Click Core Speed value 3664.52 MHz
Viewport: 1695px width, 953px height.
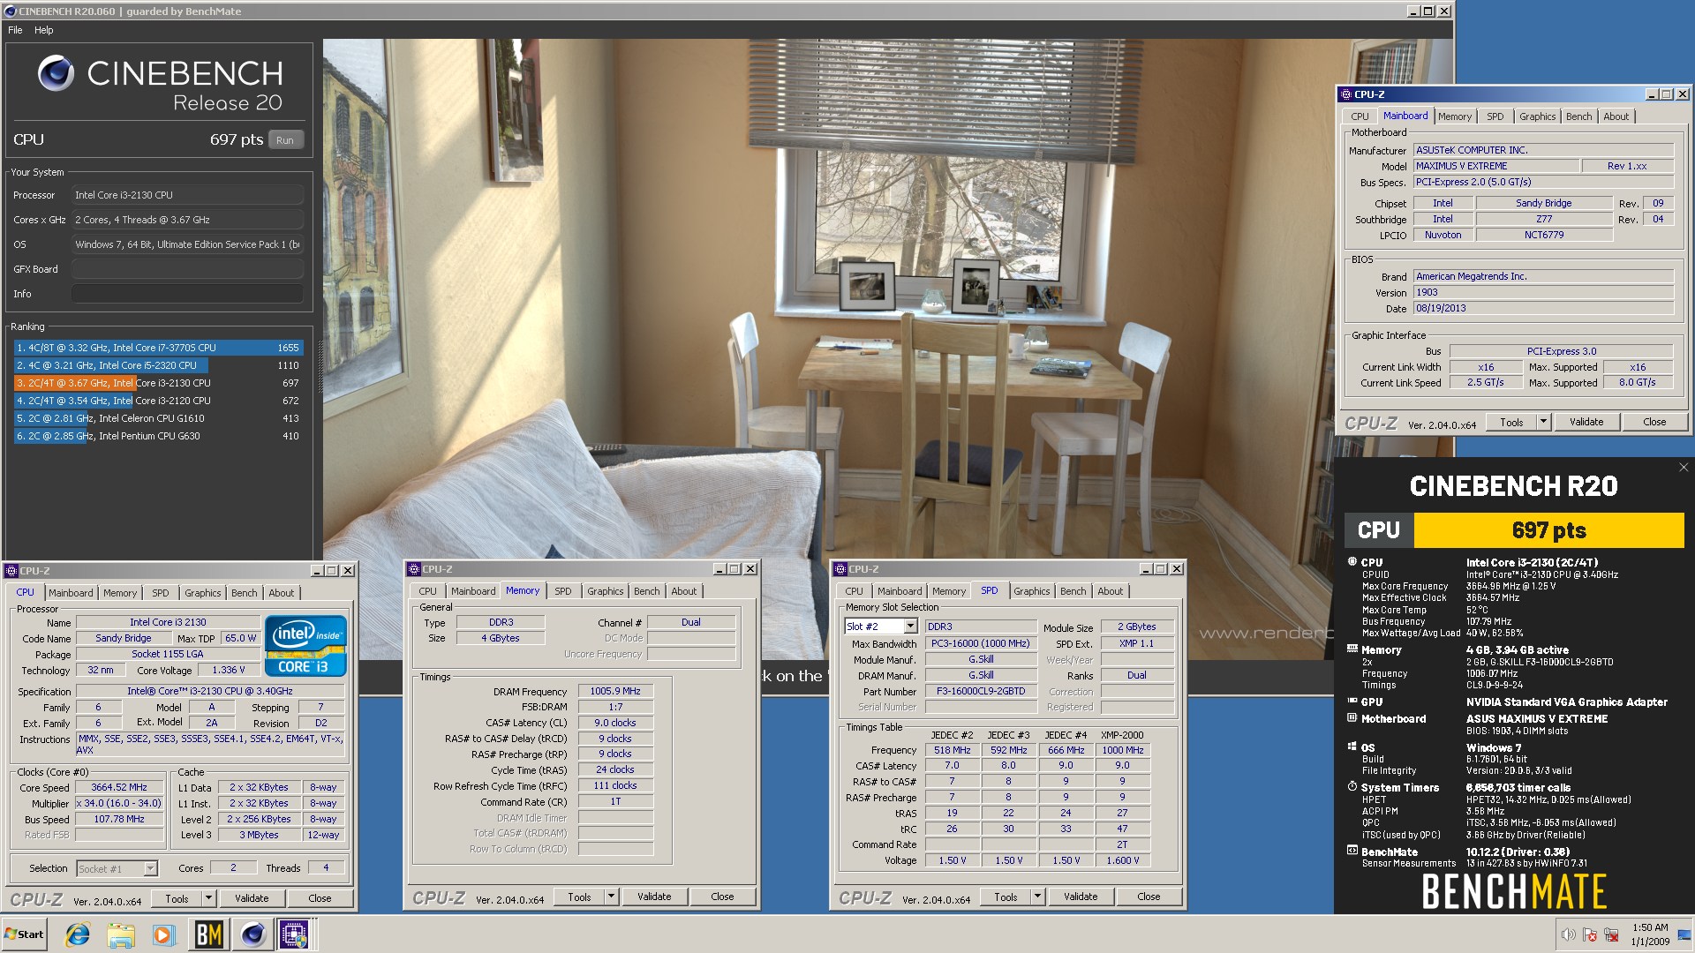119,787
